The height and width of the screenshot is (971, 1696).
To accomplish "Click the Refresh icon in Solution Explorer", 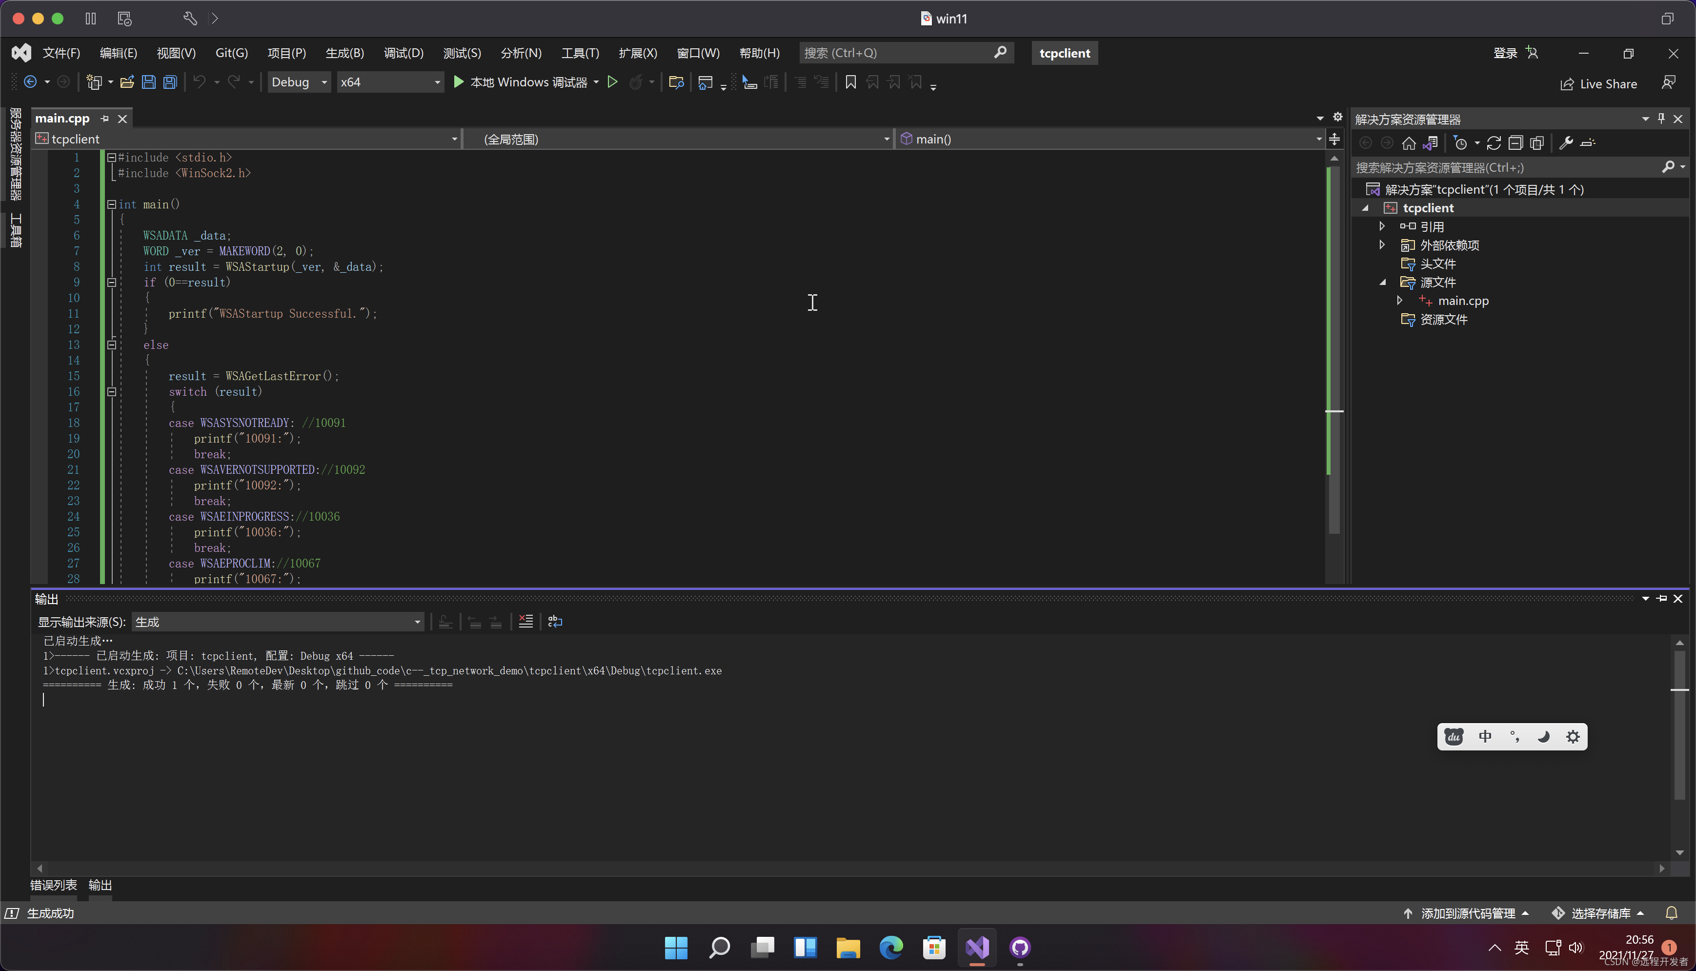I will 1494,142.
